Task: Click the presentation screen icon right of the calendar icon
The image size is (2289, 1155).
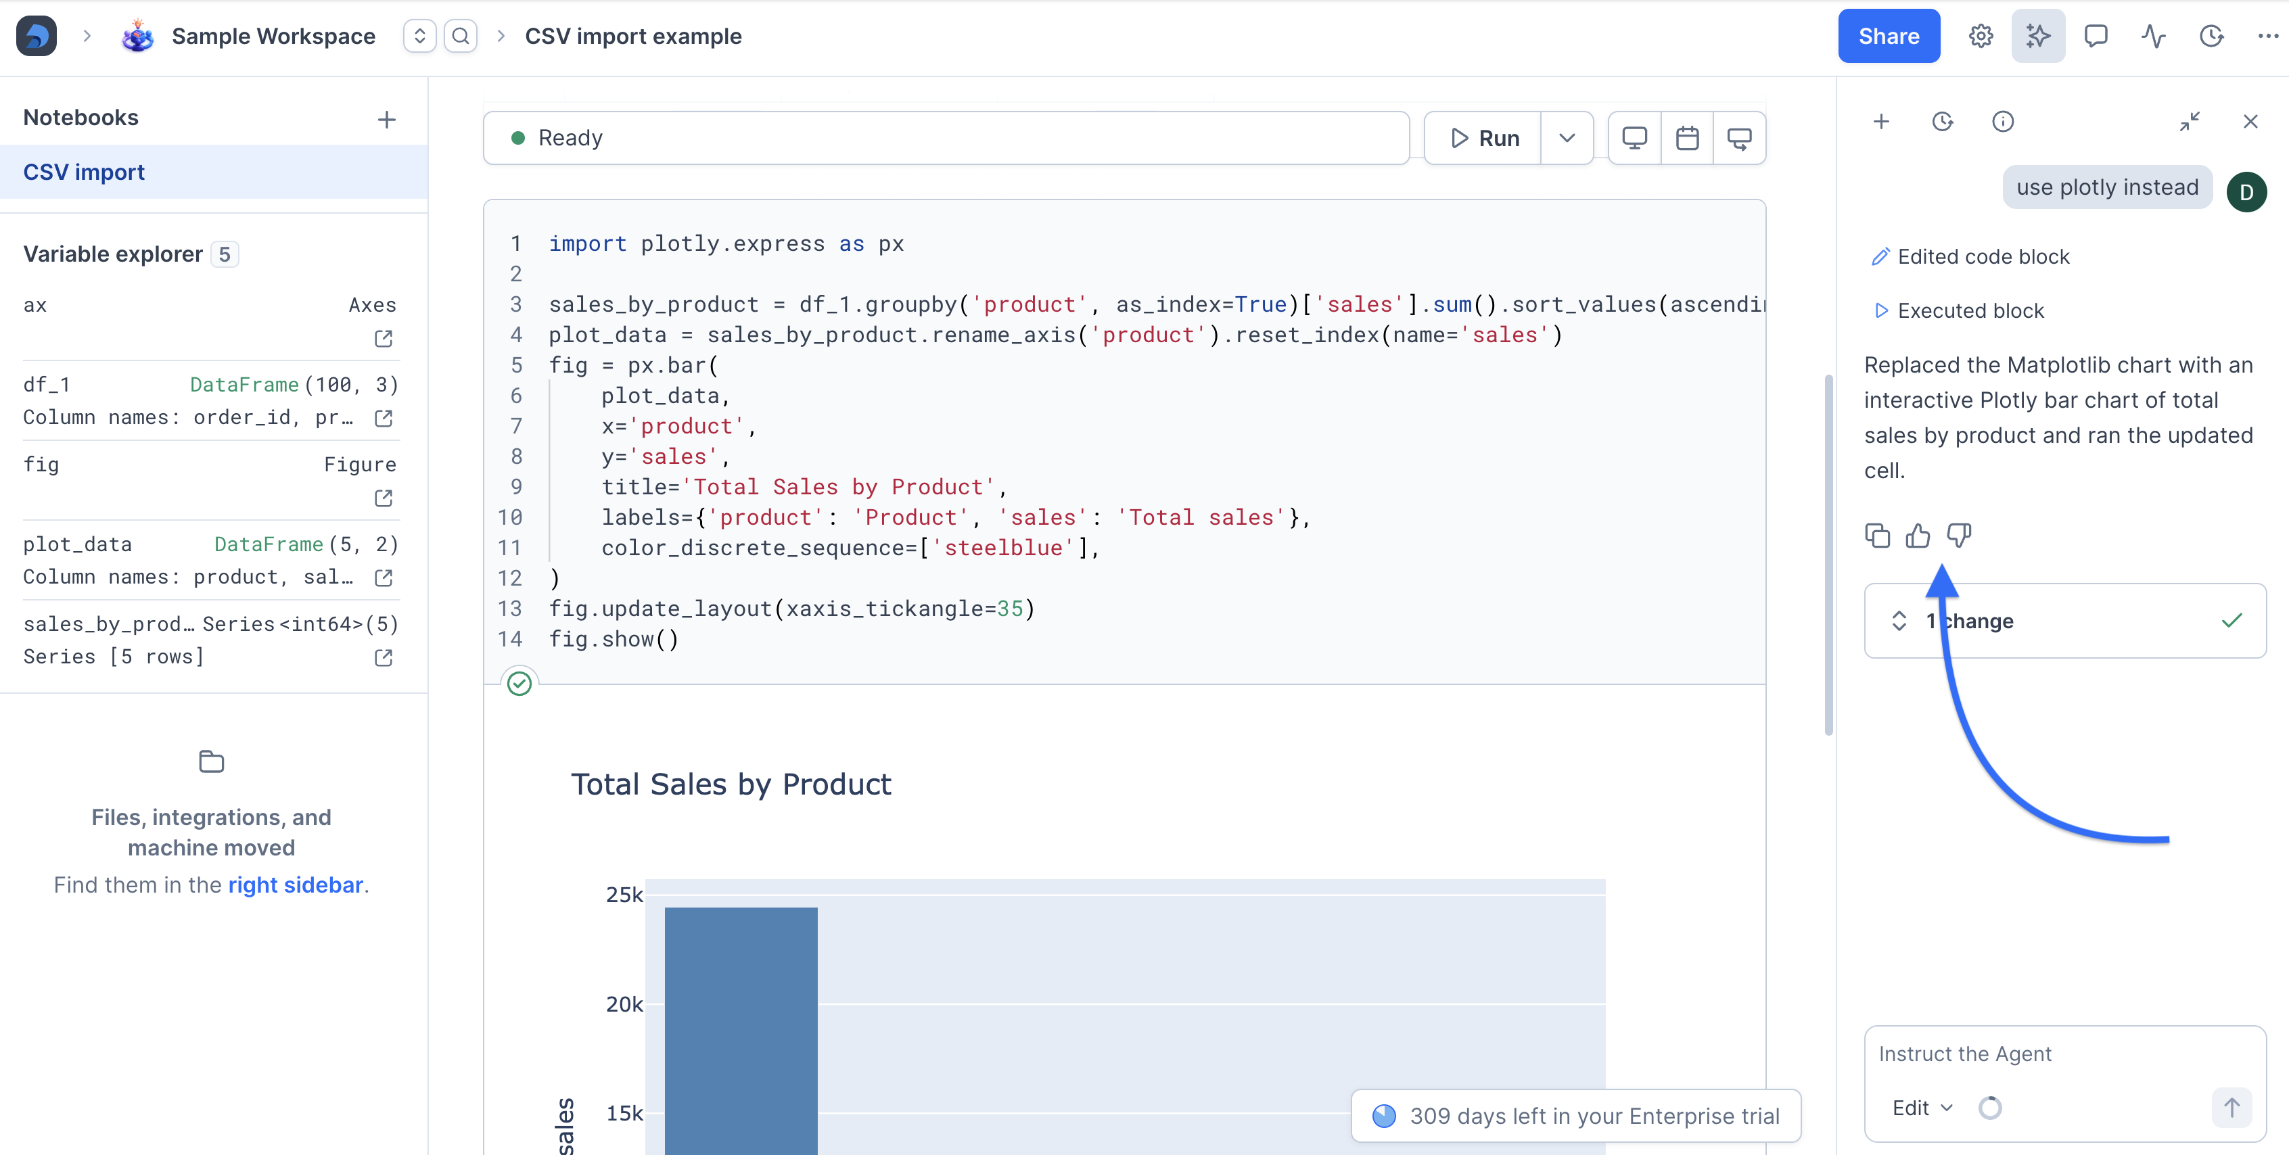Action: coord(1739,138)
